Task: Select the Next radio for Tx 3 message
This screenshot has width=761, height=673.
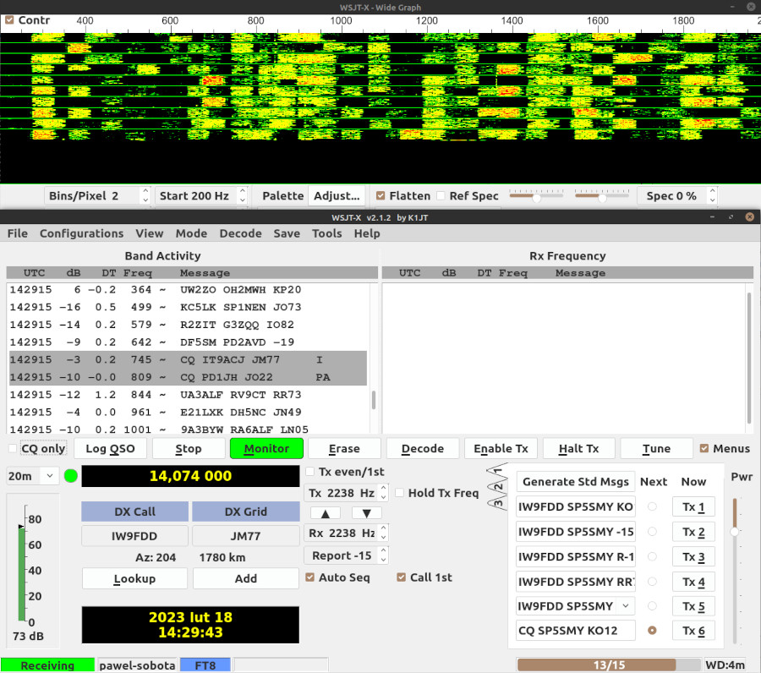Action: point(652,556)
